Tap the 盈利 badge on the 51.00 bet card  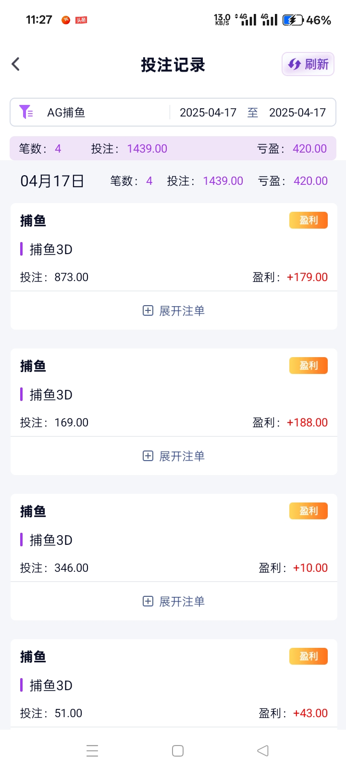[309, 656]
